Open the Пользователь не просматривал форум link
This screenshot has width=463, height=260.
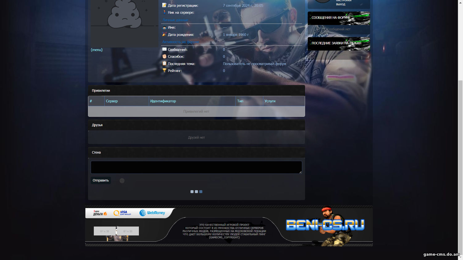coord(254,64)
